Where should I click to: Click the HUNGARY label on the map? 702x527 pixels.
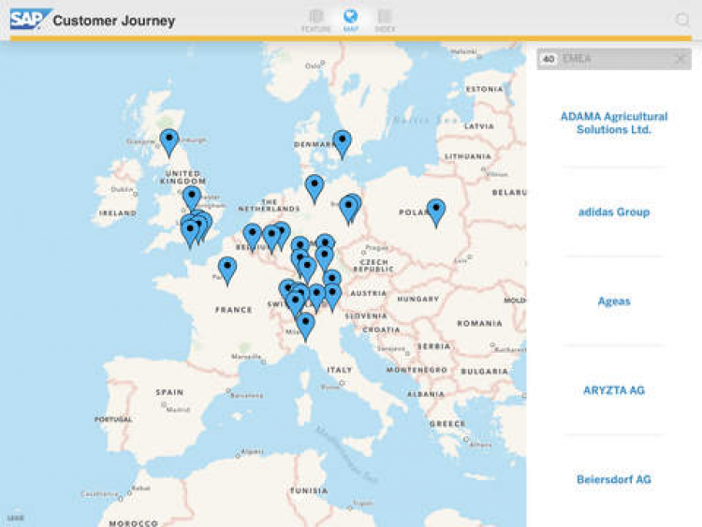(x=418, y=299)
